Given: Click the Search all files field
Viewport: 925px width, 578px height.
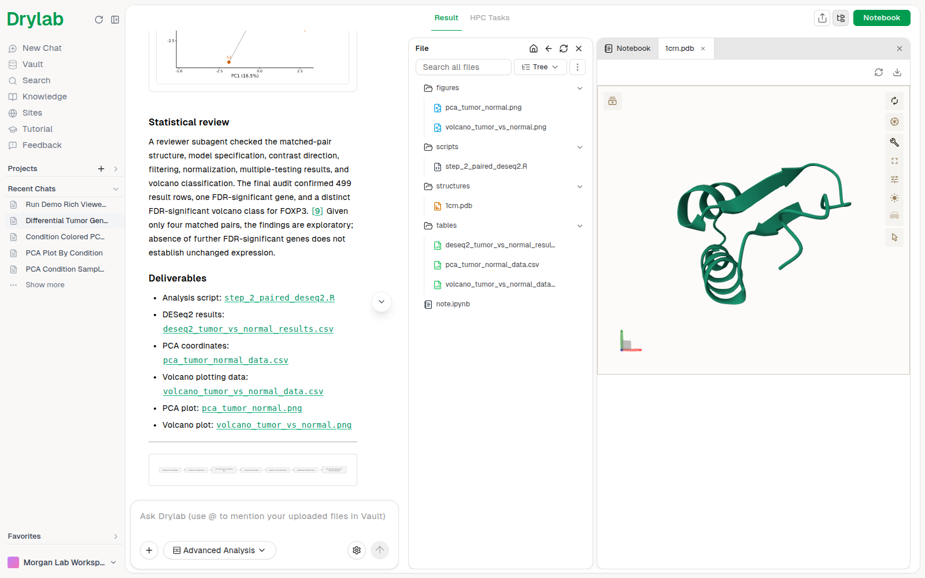Looking at the screenshot, I should coord(464,67).
